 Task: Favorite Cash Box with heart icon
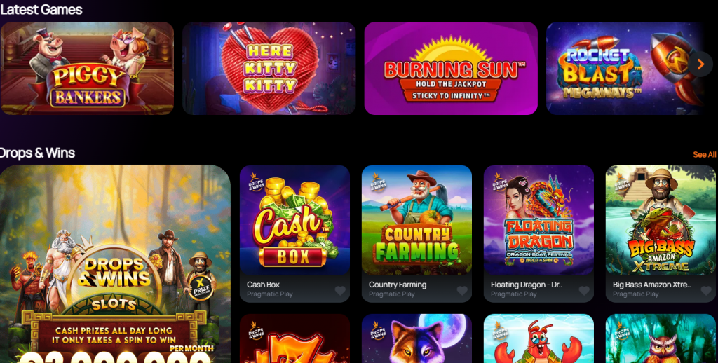tap(340, 291)
